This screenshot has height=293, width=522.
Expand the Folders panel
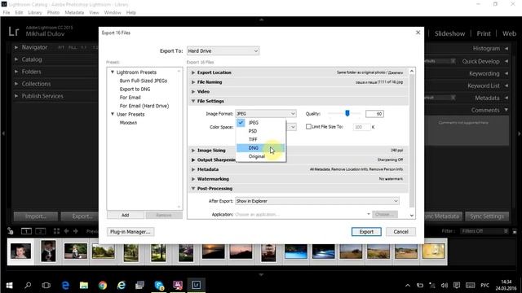point(16,72)
